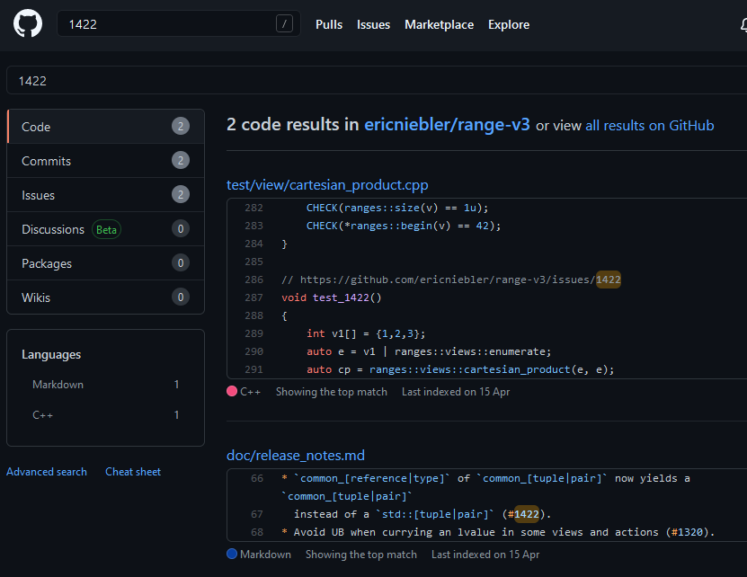This screenshot has height=577, width=747.
Task: Show Wikis results
Action: [106, 297]
